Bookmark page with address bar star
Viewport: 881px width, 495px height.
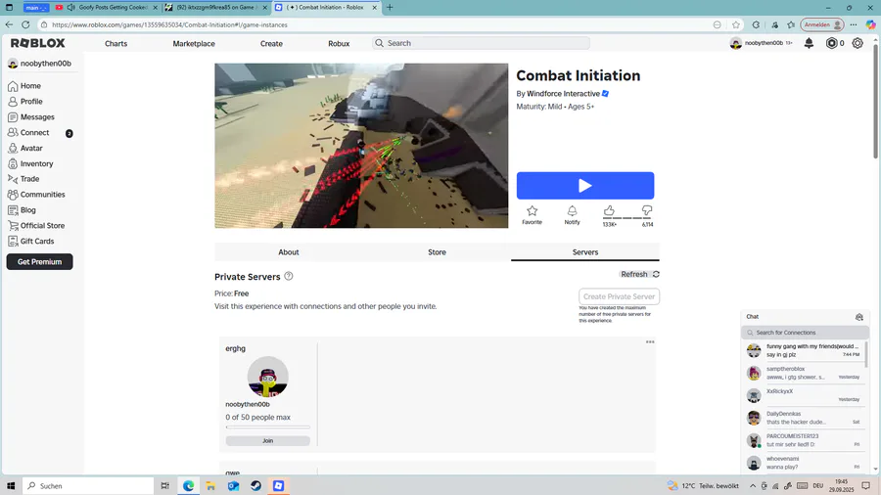(736, 24)
